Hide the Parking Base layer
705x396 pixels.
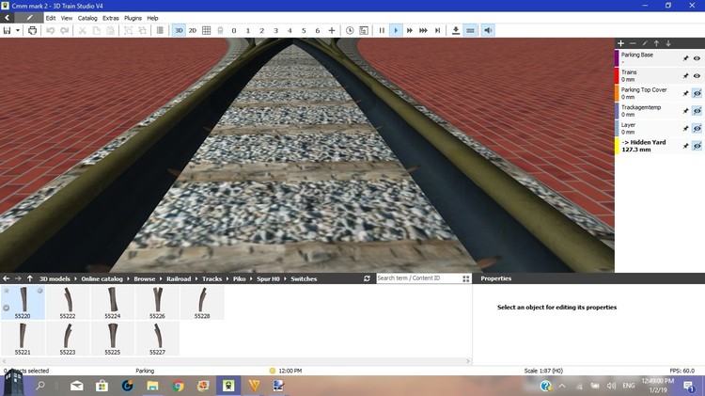[697, 58]
